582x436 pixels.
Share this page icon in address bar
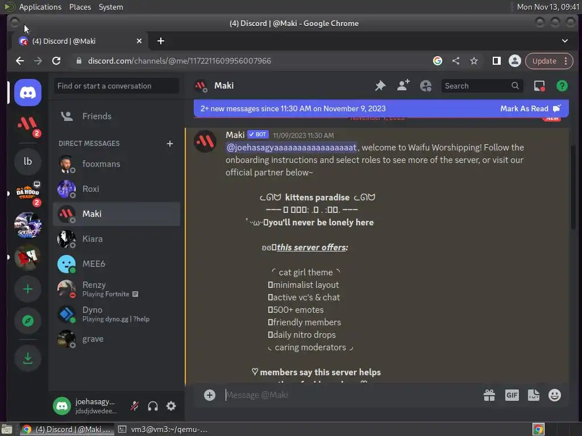pyautogui.click(x=456, y=61)
